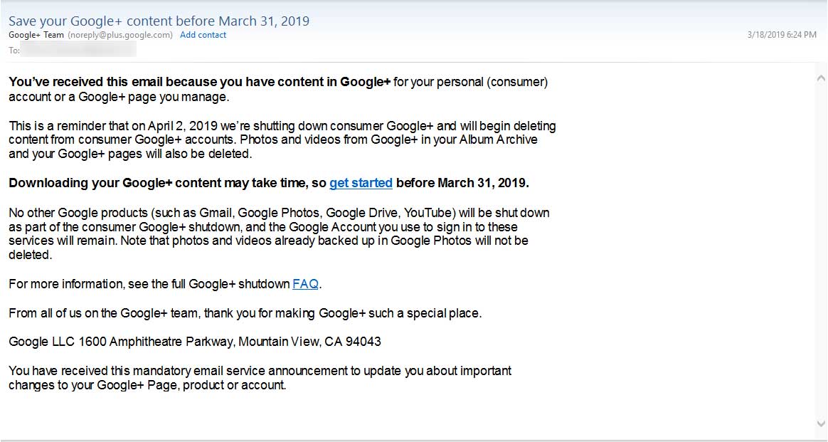The image size is (828, 442).
Task: Click the 3/18/2019 6:24 PM timestamp
Action: [x=782, y=35]
